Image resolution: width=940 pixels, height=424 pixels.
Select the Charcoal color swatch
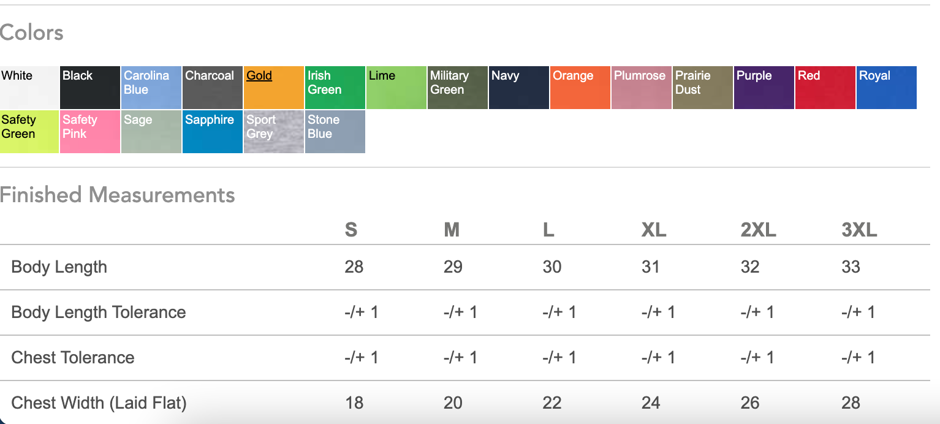[x=213, y=88]
